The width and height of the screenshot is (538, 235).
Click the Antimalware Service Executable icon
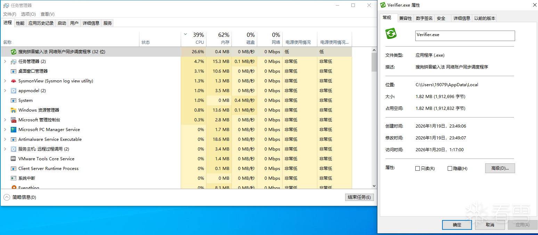tap(14, 139)
